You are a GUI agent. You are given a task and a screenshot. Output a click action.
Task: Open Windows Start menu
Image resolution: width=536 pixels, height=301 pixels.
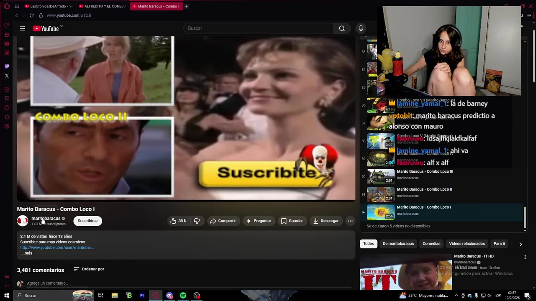click(7, 296)
